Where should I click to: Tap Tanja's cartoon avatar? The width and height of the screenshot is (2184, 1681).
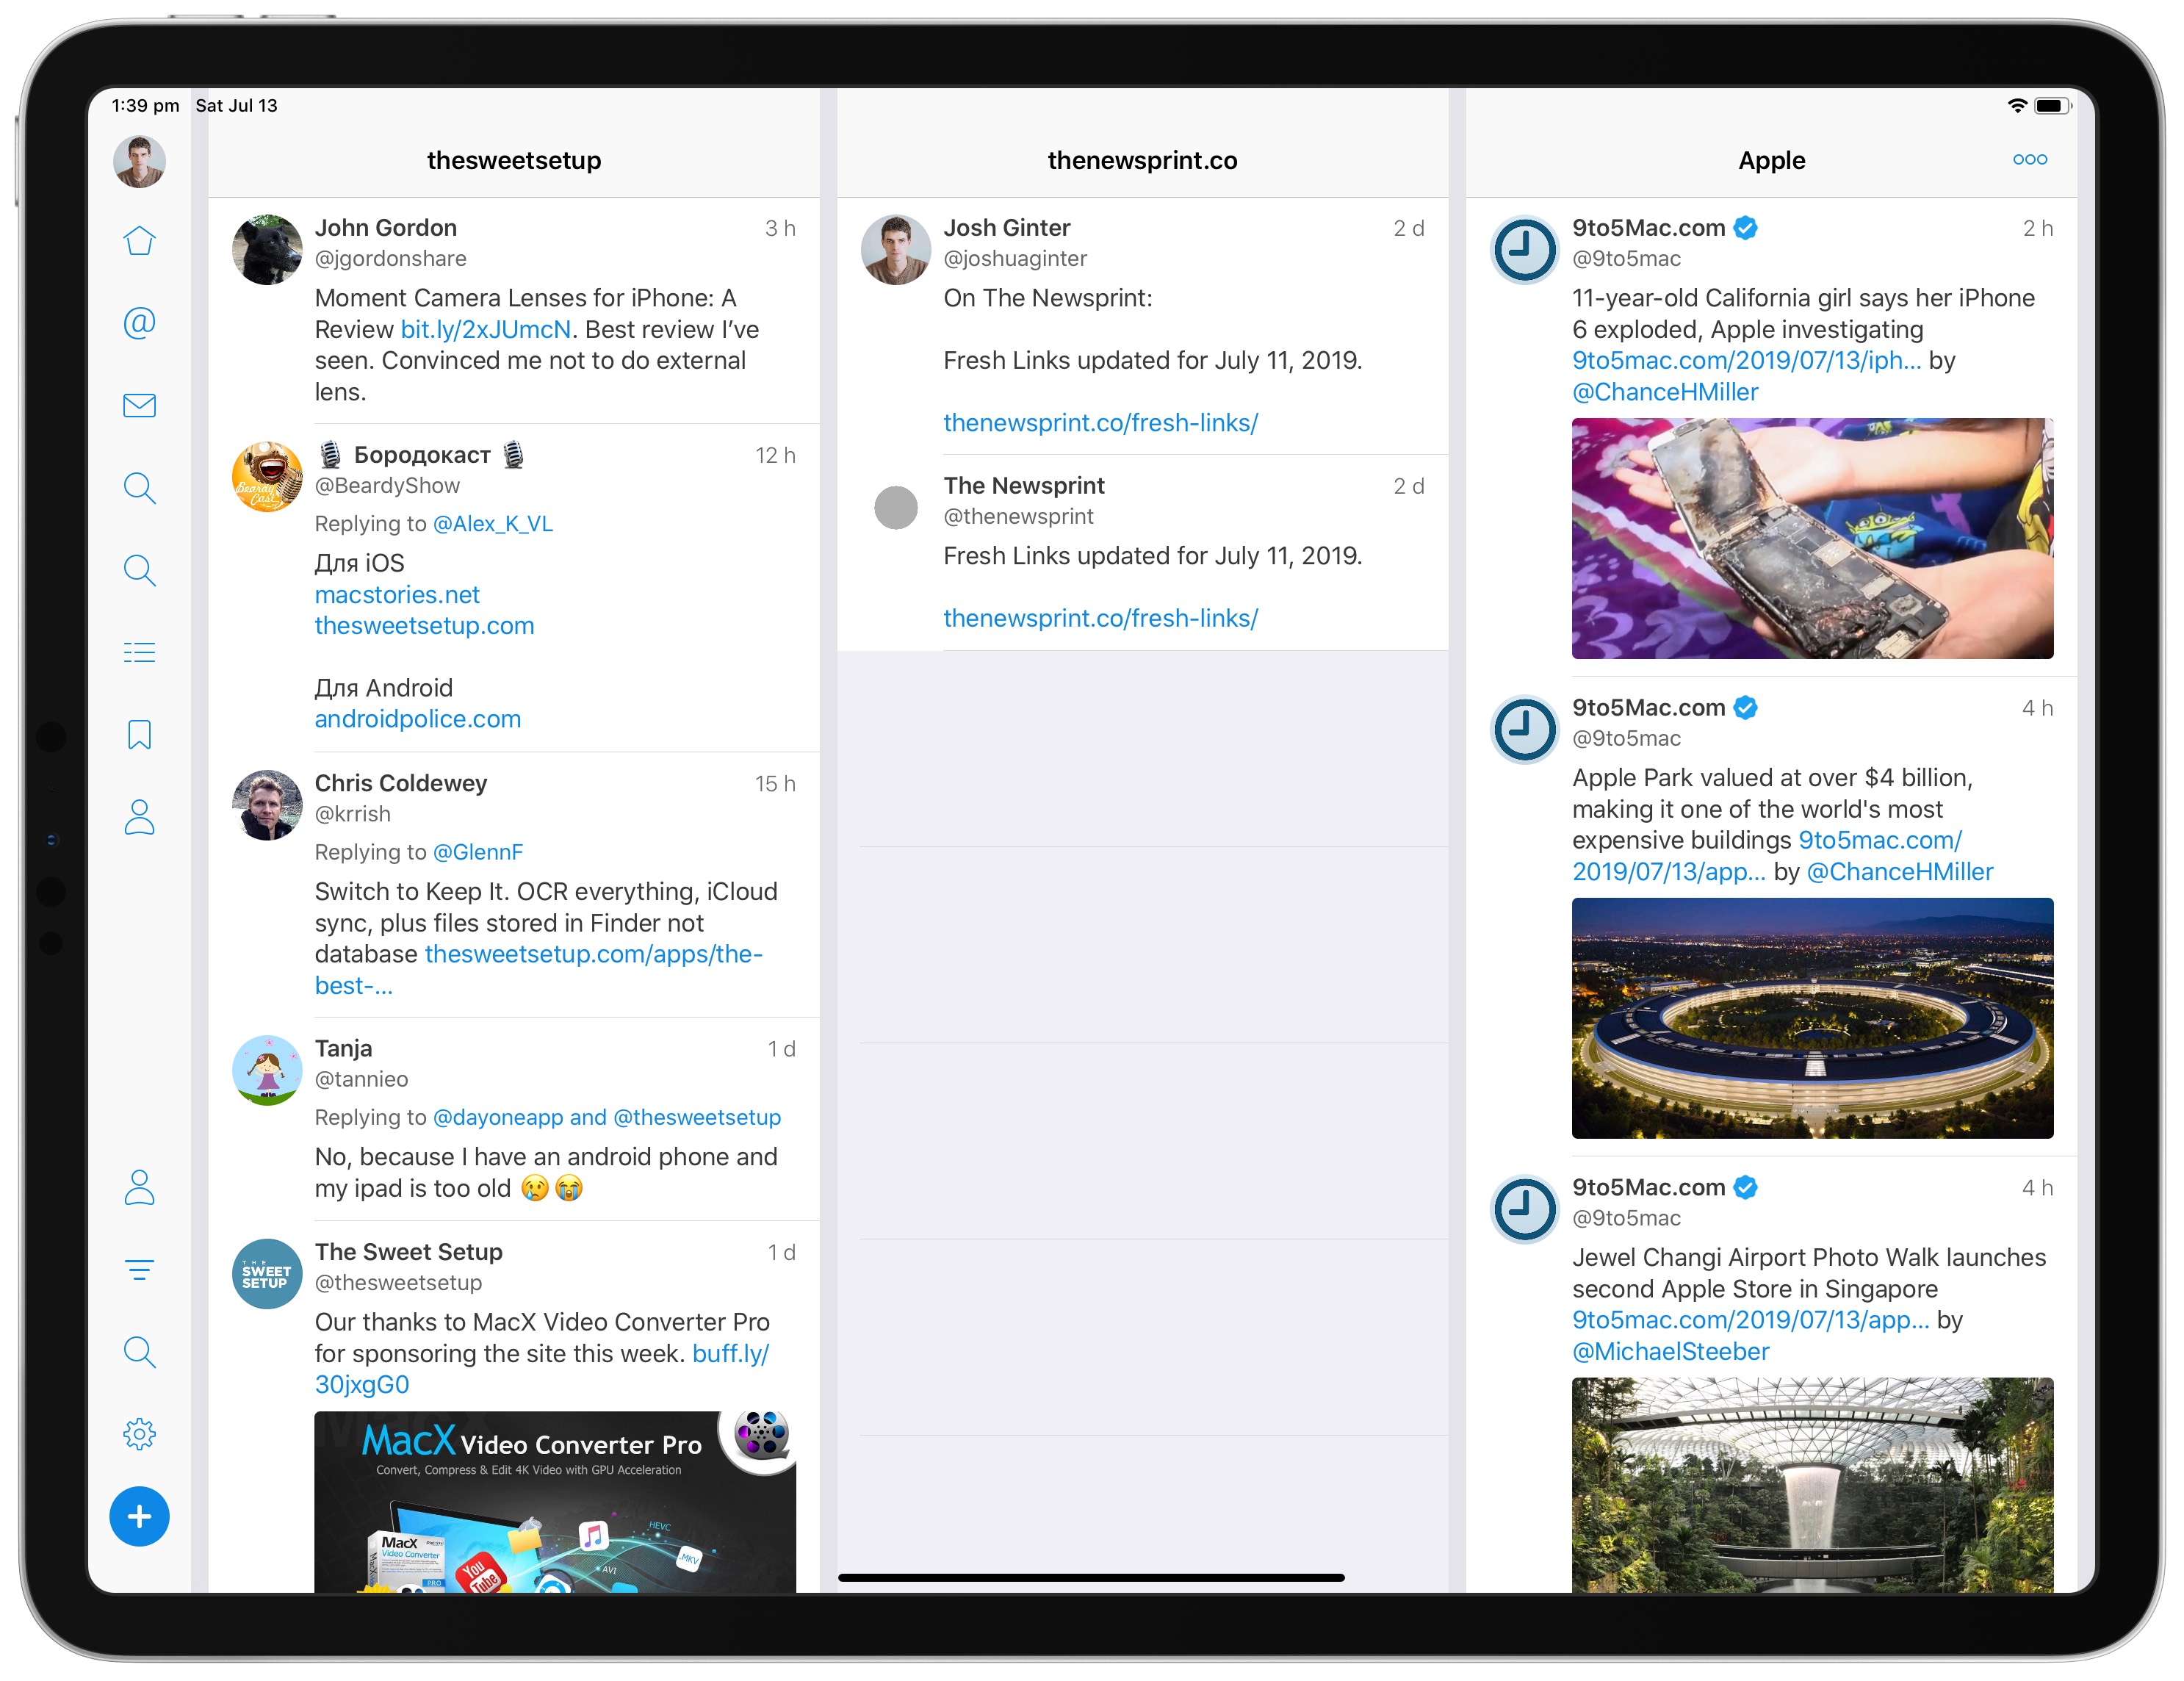[267, 1070]
